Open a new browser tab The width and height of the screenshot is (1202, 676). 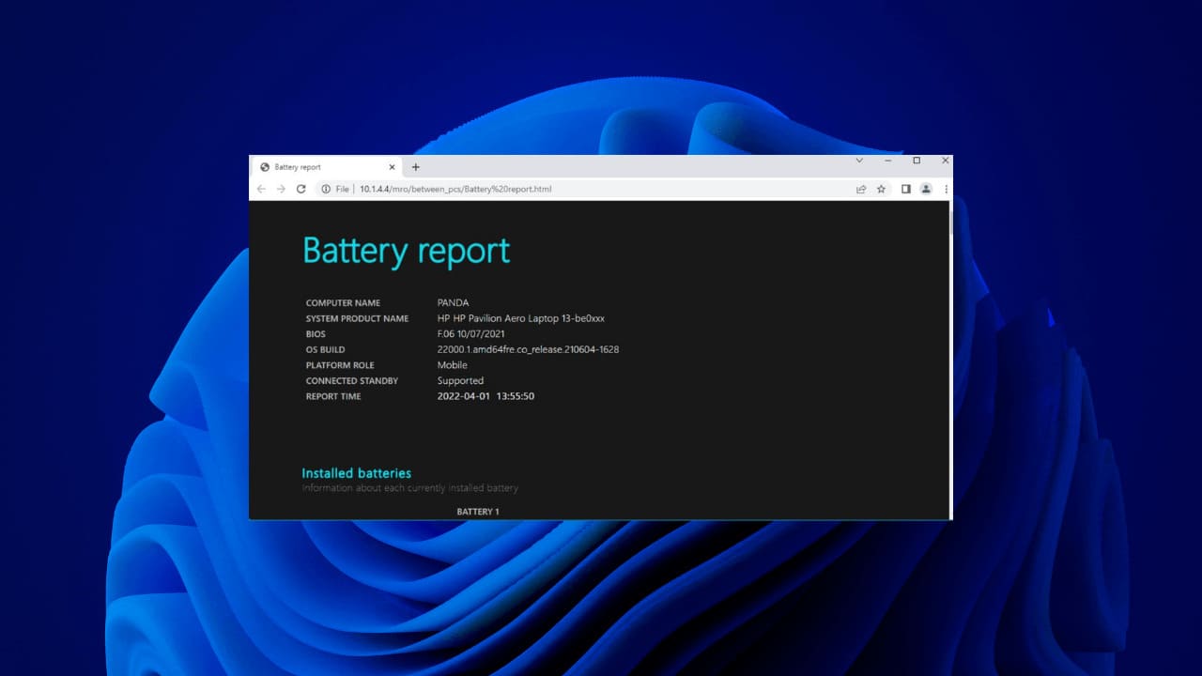[416, 167]
